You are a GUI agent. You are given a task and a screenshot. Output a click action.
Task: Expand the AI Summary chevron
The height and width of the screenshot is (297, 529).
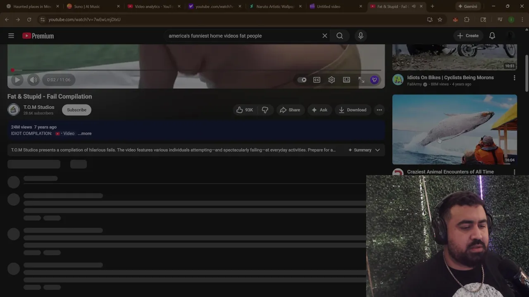click(377, 150)
